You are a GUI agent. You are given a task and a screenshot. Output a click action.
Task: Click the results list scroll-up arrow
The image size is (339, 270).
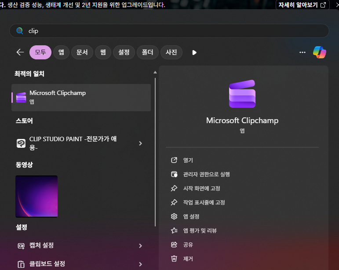pyautogui.click(x=155, y=73)
